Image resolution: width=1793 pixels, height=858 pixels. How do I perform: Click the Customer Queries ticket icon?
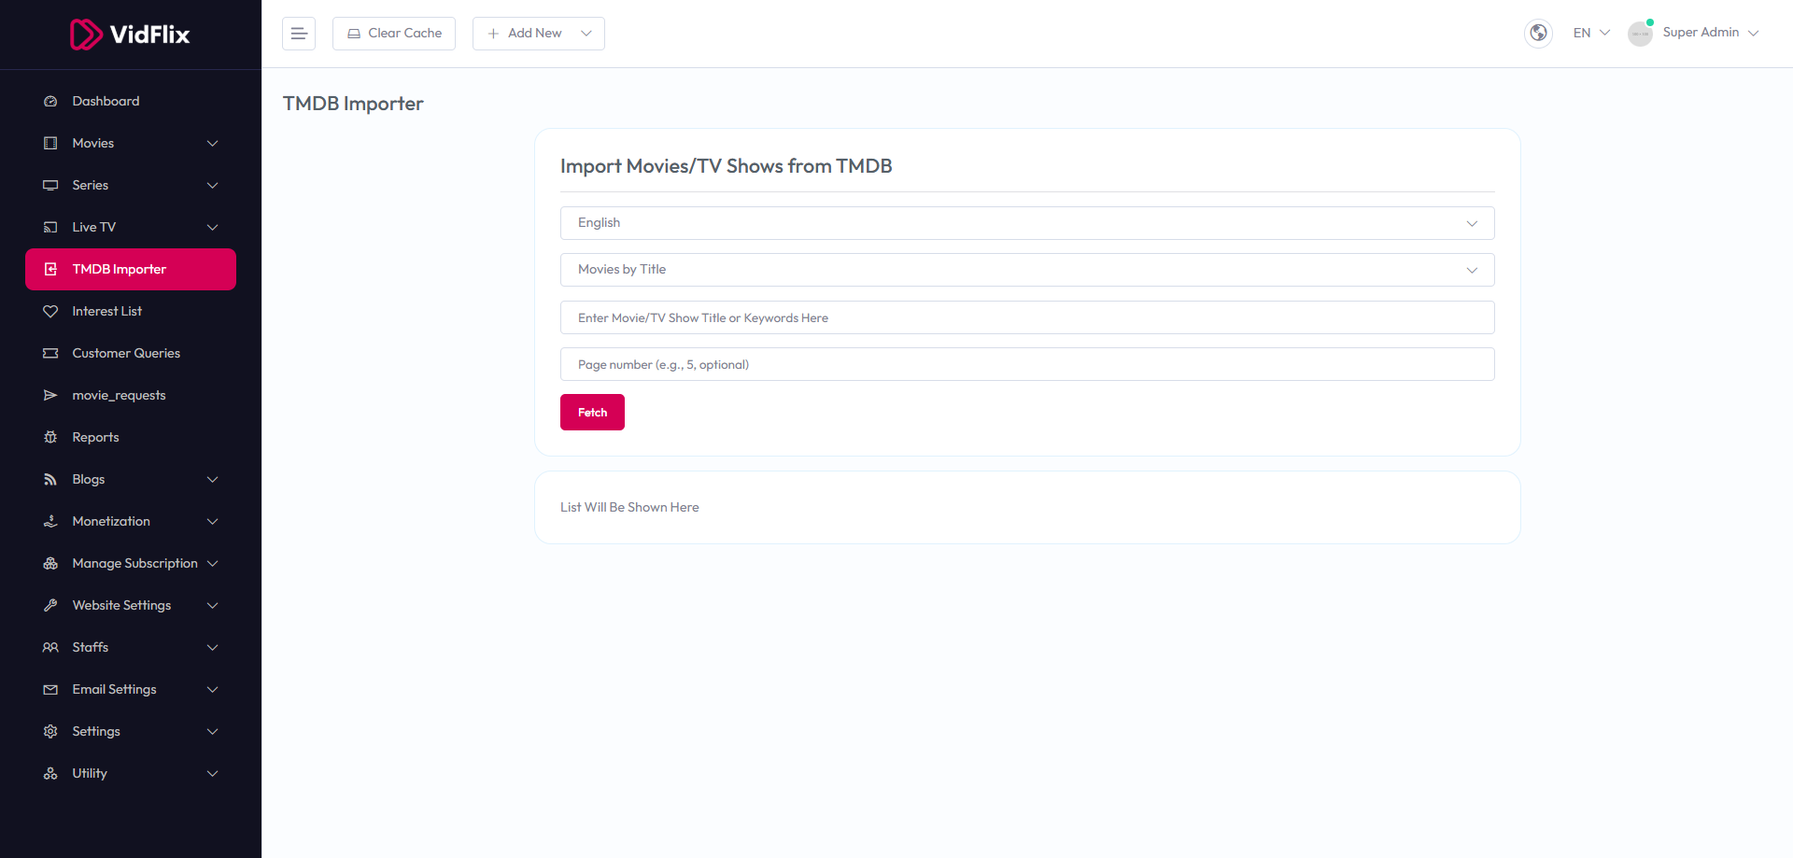(50, 353)
